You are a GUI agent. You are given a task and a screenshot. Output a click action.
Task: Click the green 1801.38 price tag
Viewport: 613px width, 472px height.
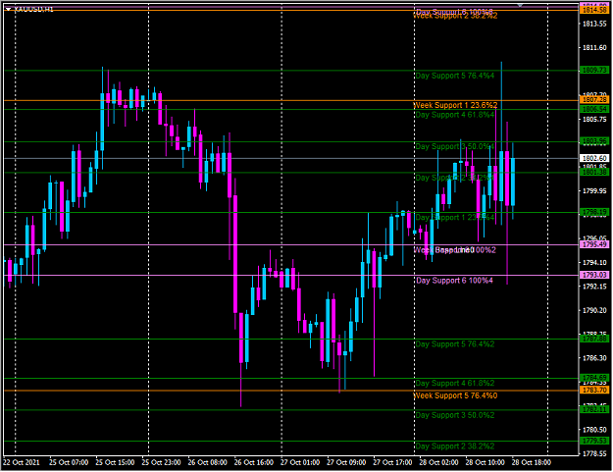594,173
